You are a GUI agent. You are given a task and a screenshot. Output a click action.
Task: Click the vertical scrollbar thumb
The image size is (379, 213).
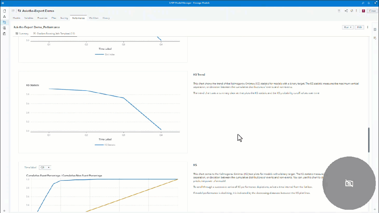click(369, 140)
